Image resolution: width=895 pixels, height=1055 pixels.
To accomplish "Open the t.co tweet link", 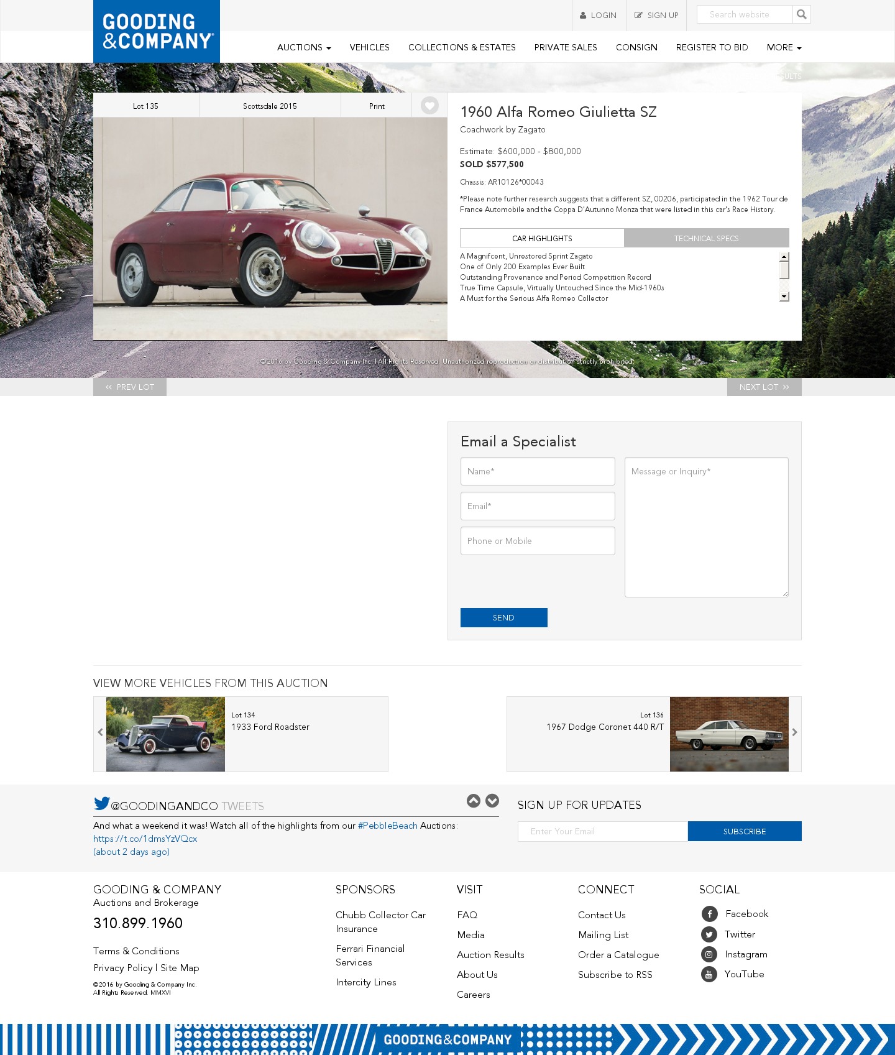I will [145, 839].
